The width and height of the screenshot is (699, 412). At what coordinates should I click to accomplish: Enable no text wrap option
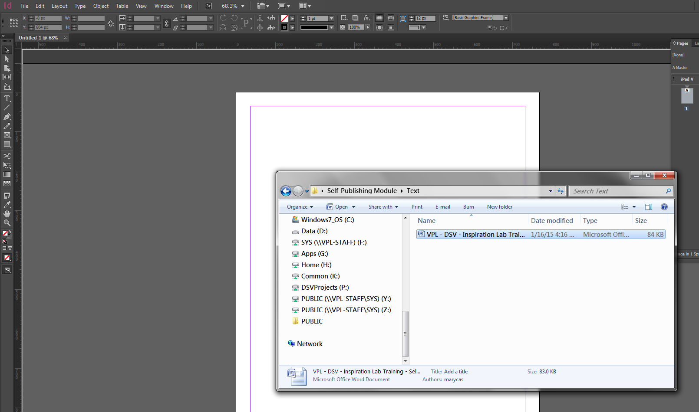point(379,18)
